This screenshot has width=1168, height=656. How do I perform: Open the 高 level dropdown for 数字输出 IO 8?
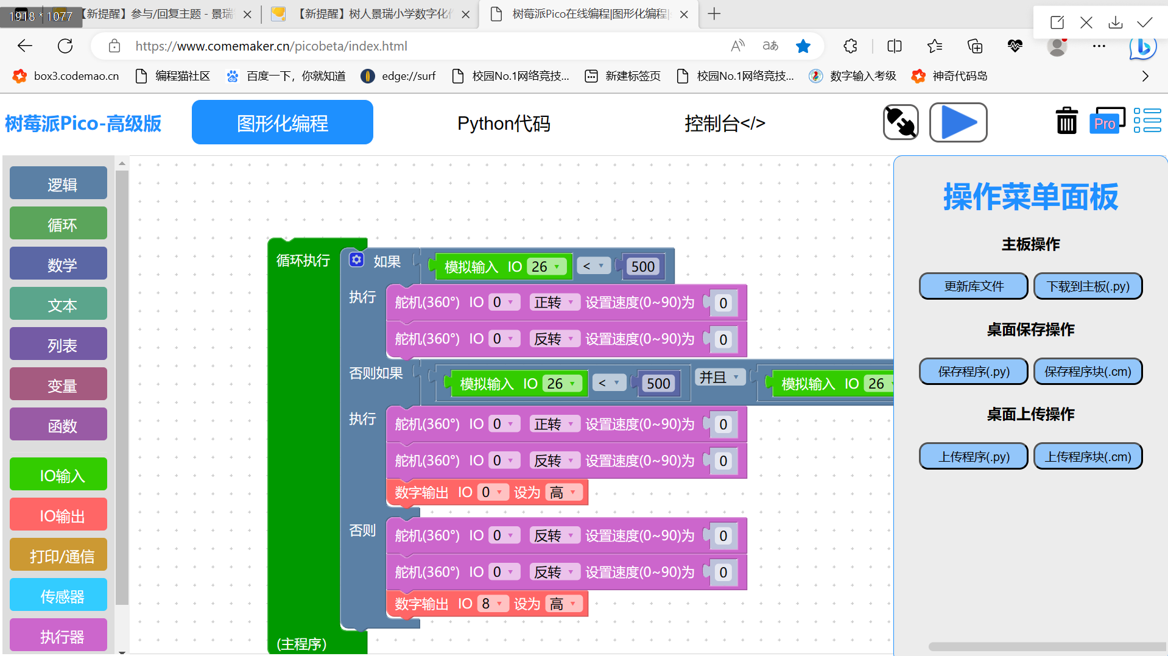[563, 604]
